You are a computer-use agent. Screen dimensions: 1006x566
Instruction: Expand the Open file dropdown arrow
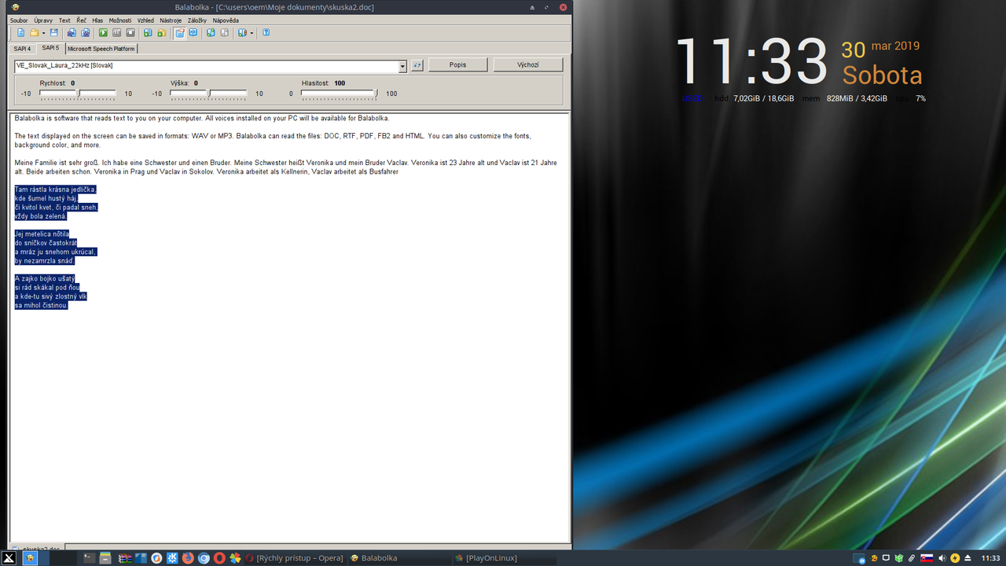click(x=43, y=33)
